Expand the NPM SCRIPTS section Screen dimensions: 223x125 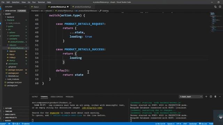tap(10, 115)
